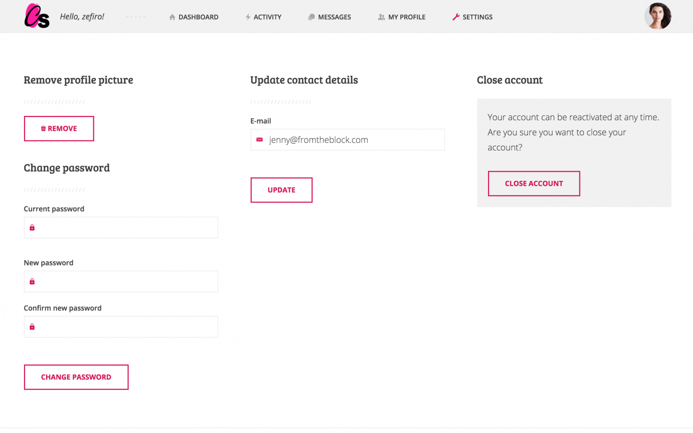Open the My Profile menu item

[x=402, y=17]
